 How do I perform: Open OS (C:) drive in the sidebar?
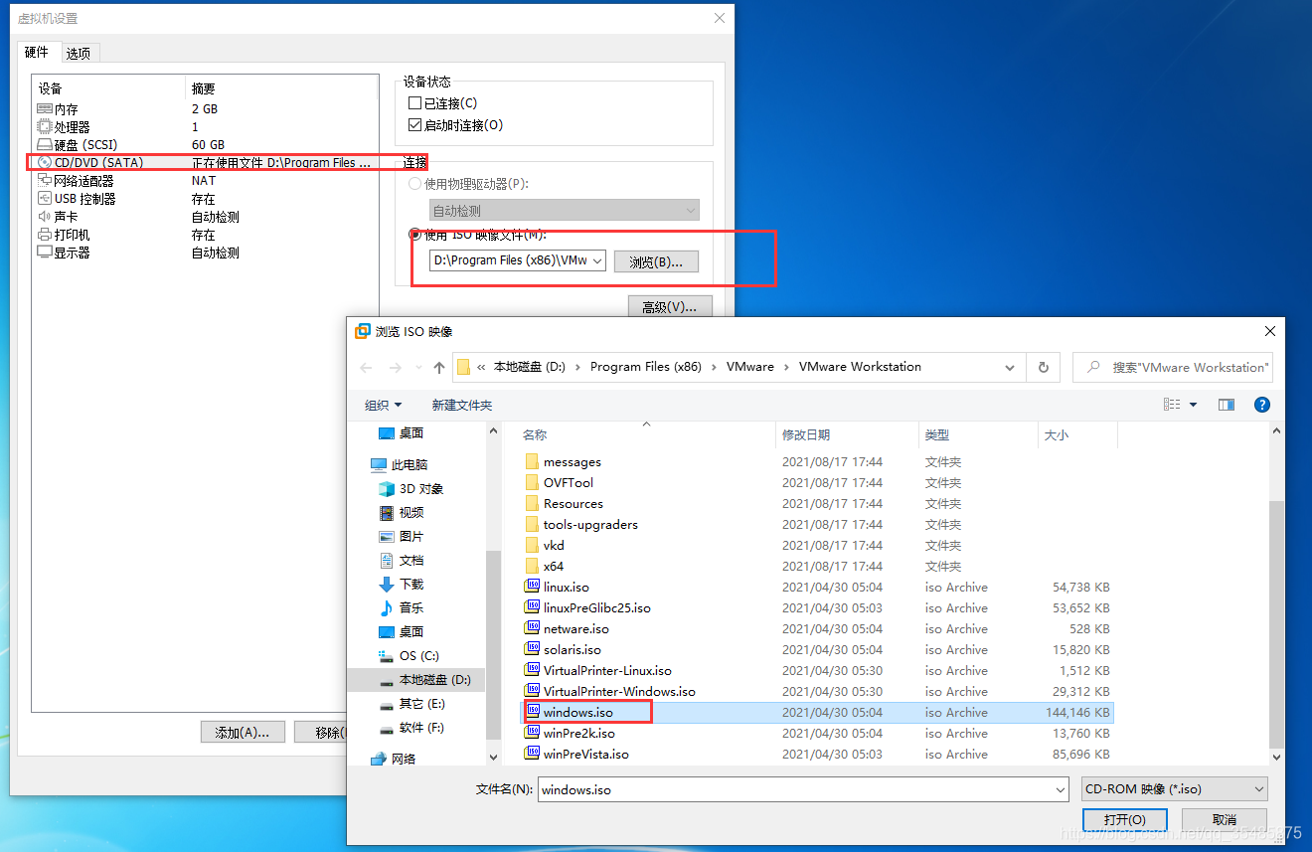coord(409,656)
